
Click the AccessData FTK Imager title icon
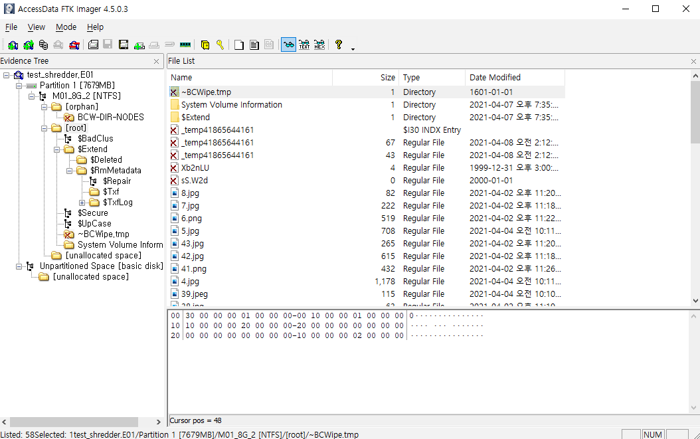pyautogui.click(x=9, y=9)
